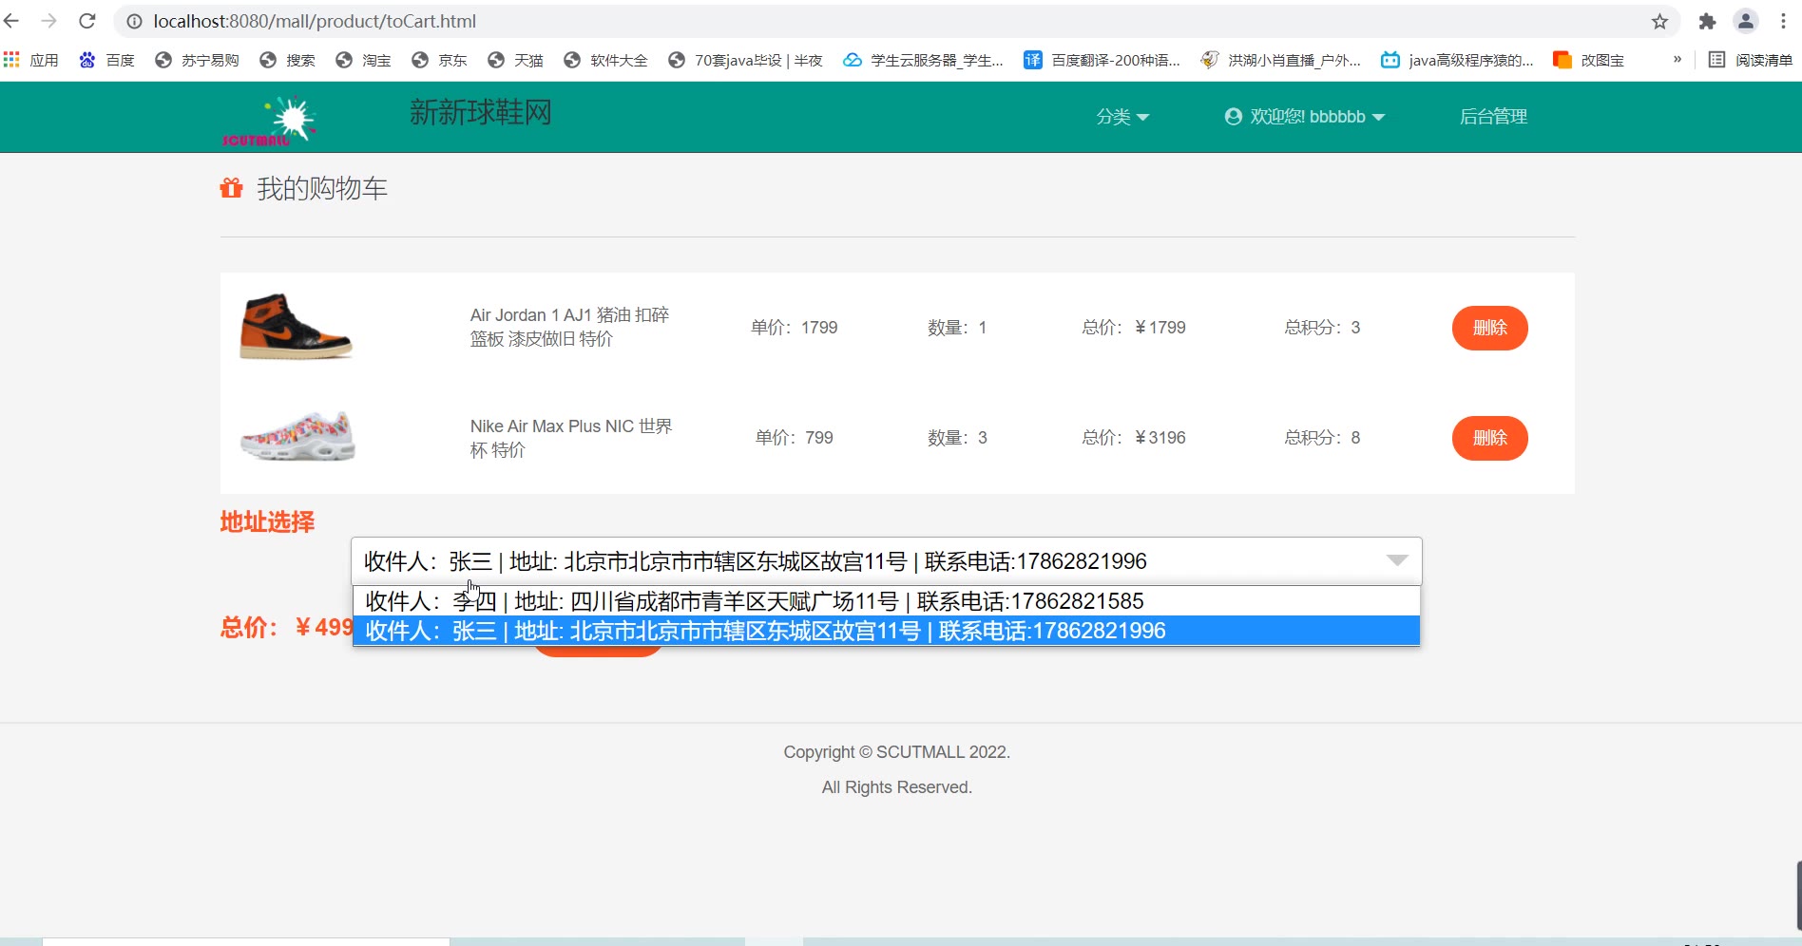The width and height of the screenshot is (1802, 946).
Task: Click the address bar URL
Action: pyautogui.click(x=315, y=21)
